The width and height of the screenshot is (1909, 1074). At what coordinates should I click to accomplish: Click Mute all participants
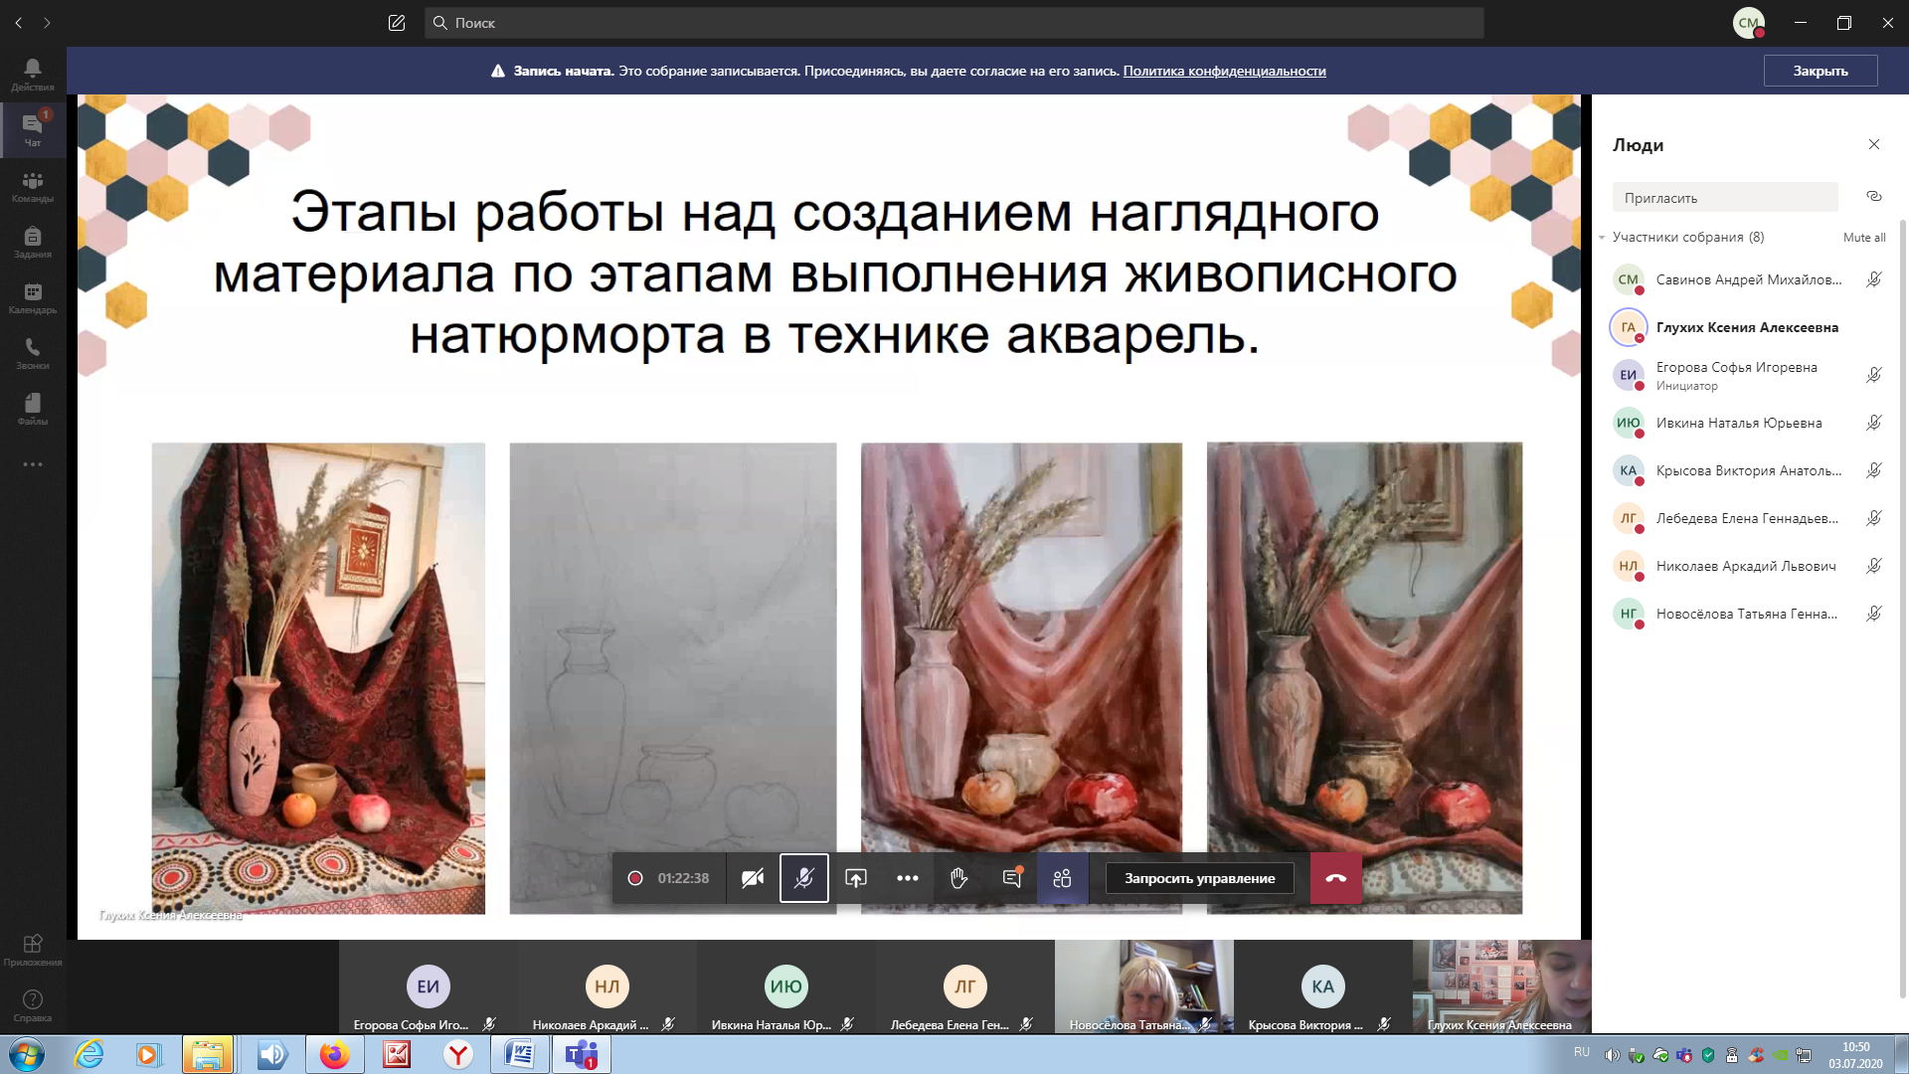[x=1864, y=238]
